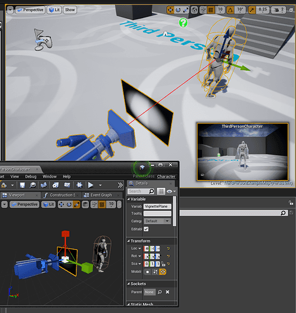Viewport: 296px width, 313px height.
Task: Open Perspective view mode in main viewport
Action: (30, 10)
